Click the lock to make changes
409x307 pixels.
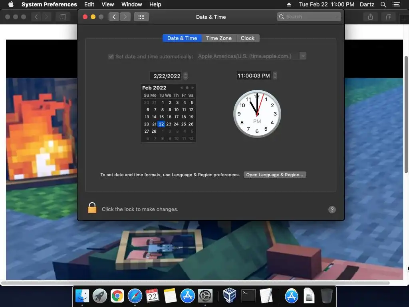(x=92, y=208)
